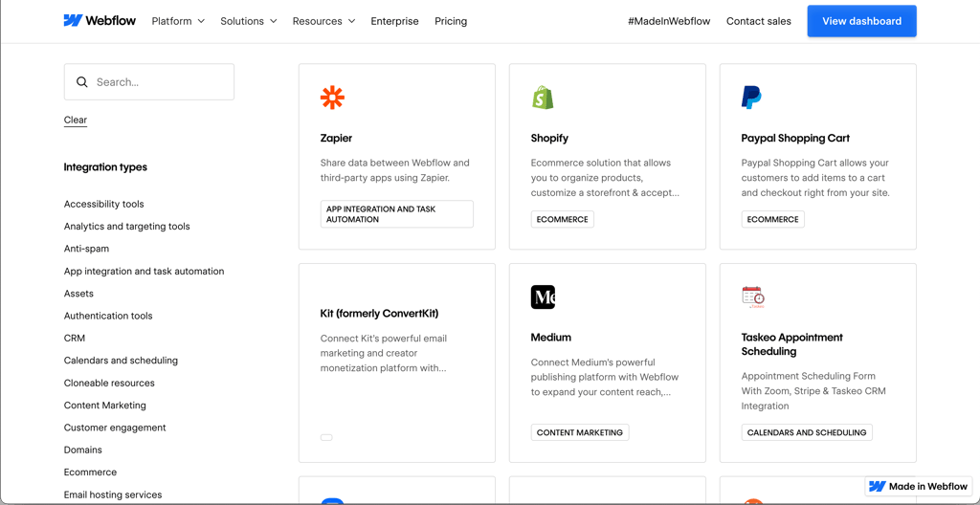This screenshot has height=505, width=980.
Task: Filter by Authentication tools
Action: click(108, 316)
